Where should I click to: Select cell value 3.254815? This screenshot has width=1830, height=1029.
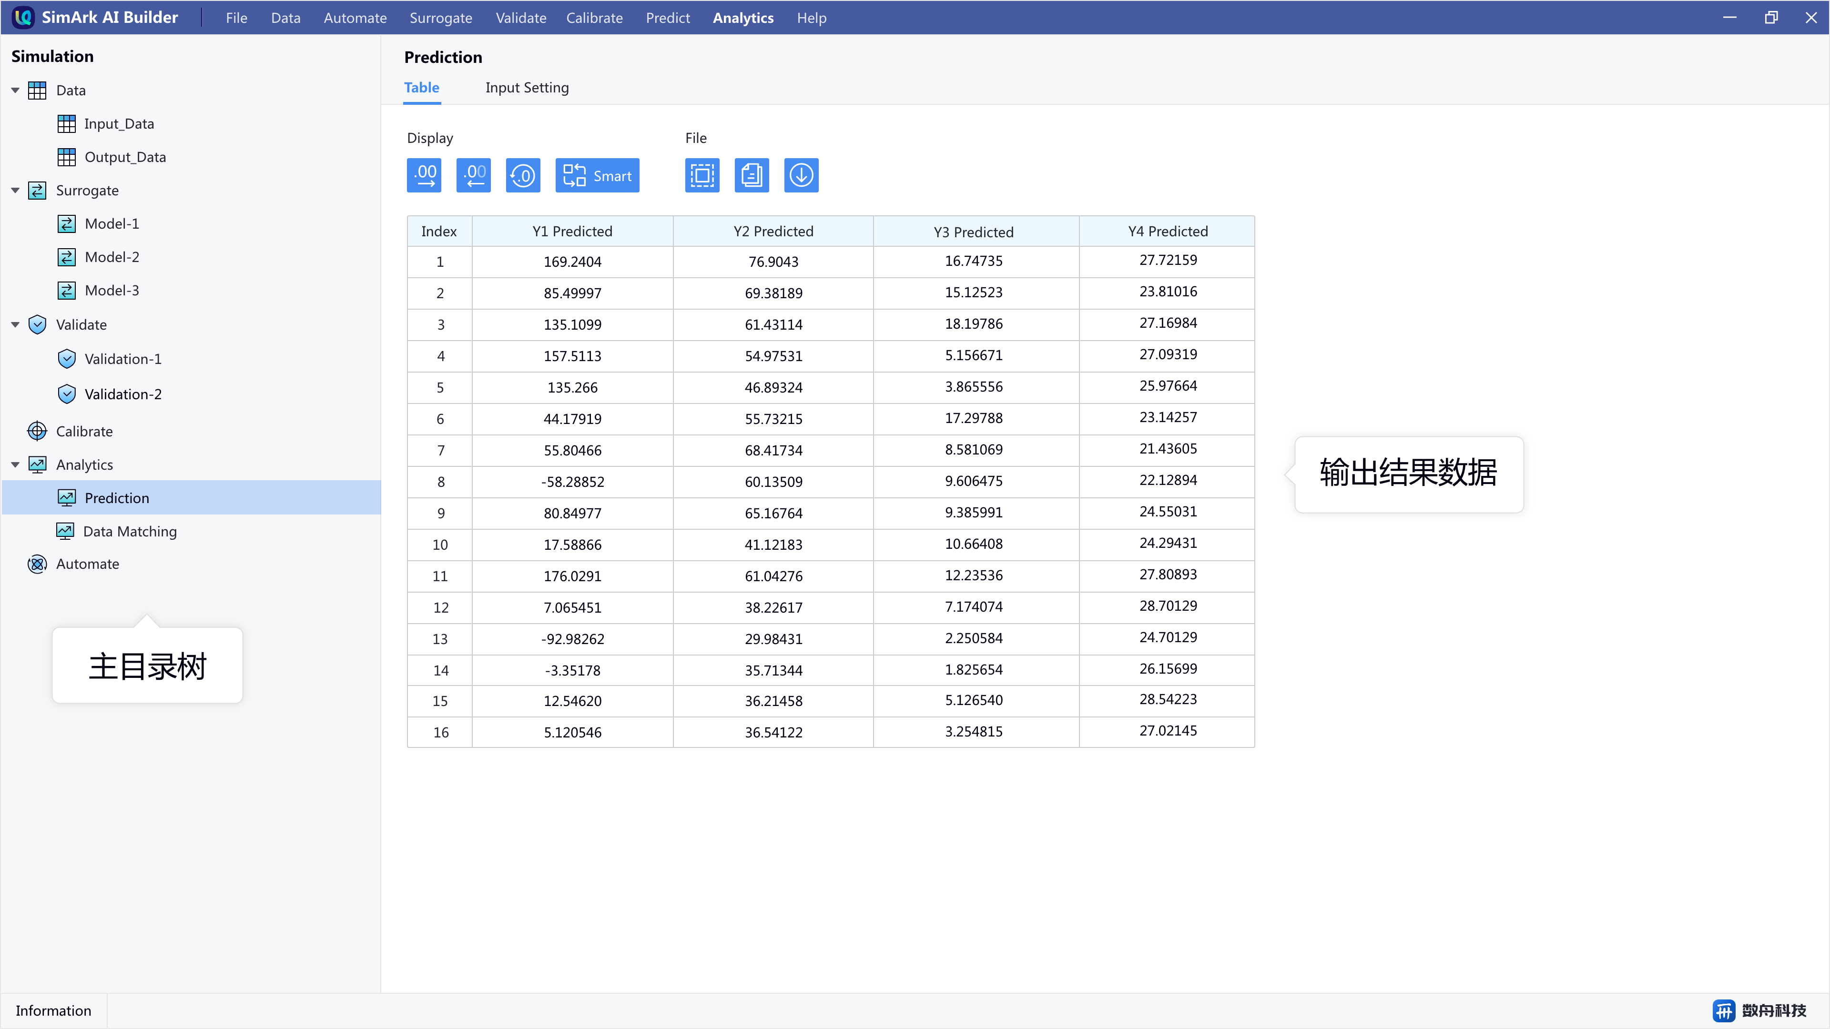coord(973,731)
